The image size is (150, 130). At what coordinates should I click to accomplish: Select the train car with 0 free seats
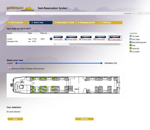(100, 38)
